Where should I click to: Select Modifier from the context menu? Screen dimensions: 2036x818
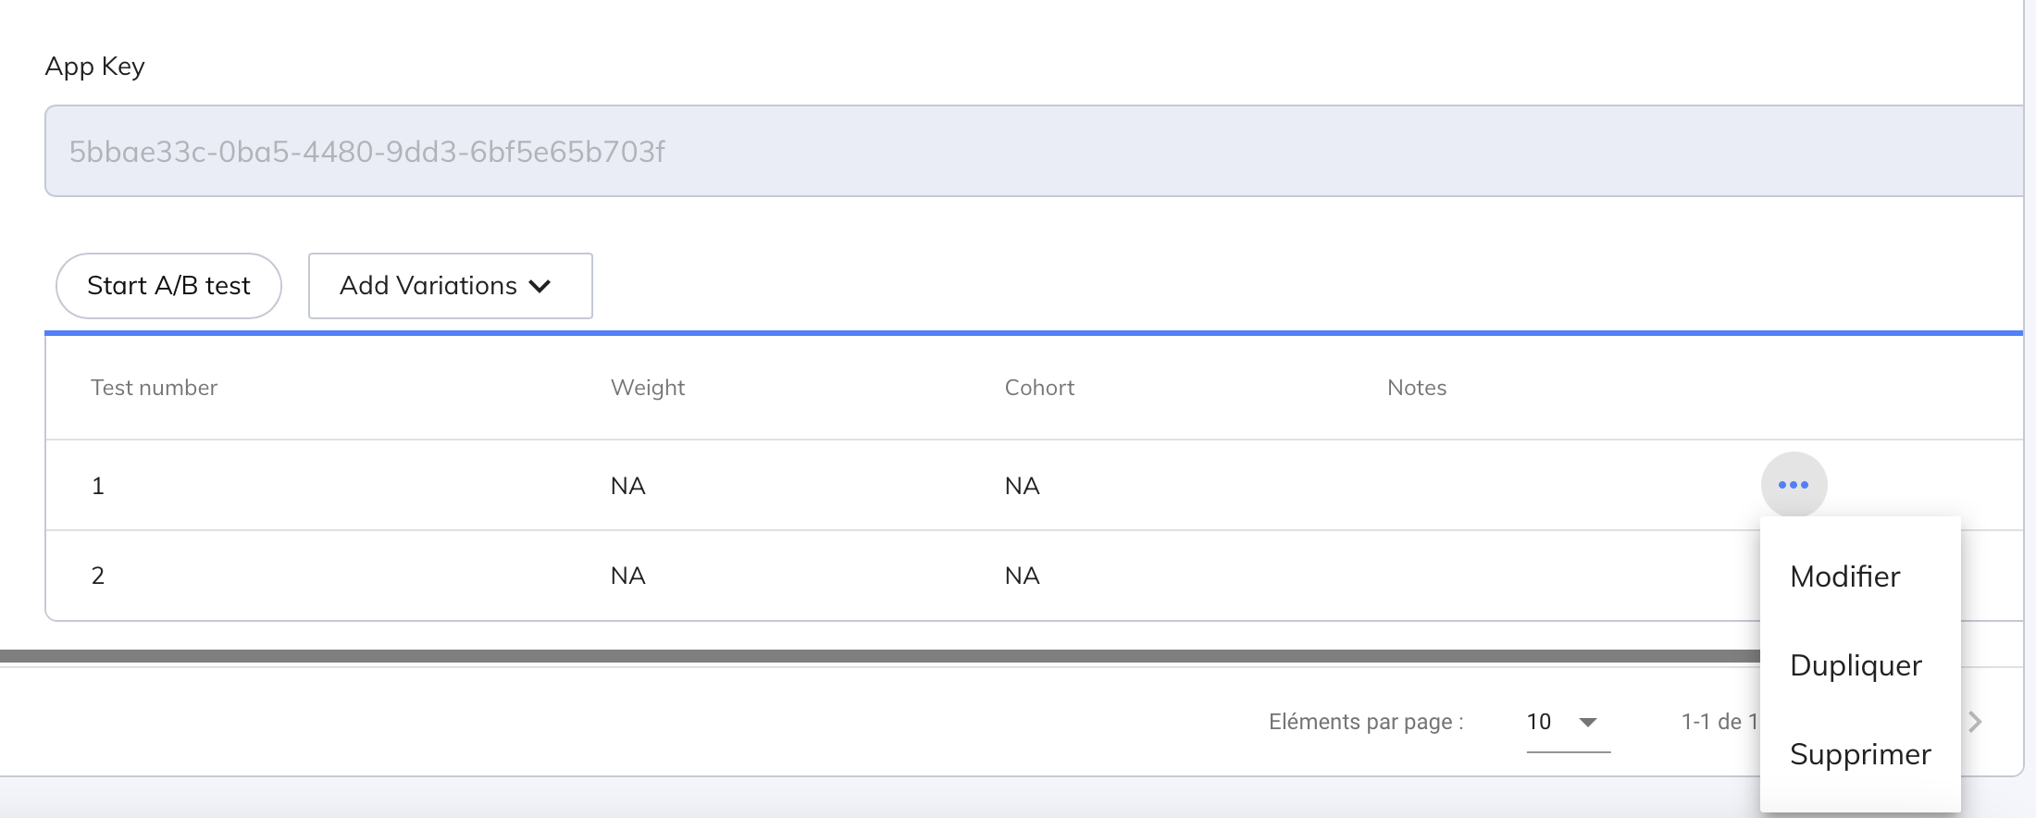click(1844, 576)
